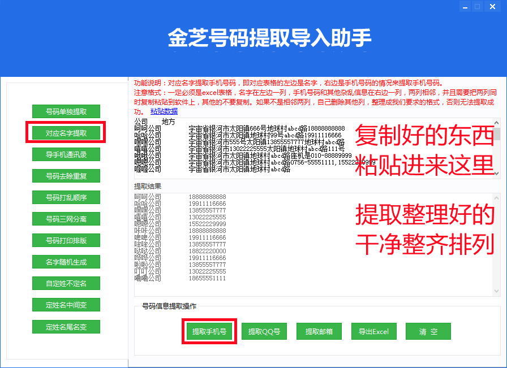
Task: Open 号码打乱顺序 function
Action: point(66,197)
